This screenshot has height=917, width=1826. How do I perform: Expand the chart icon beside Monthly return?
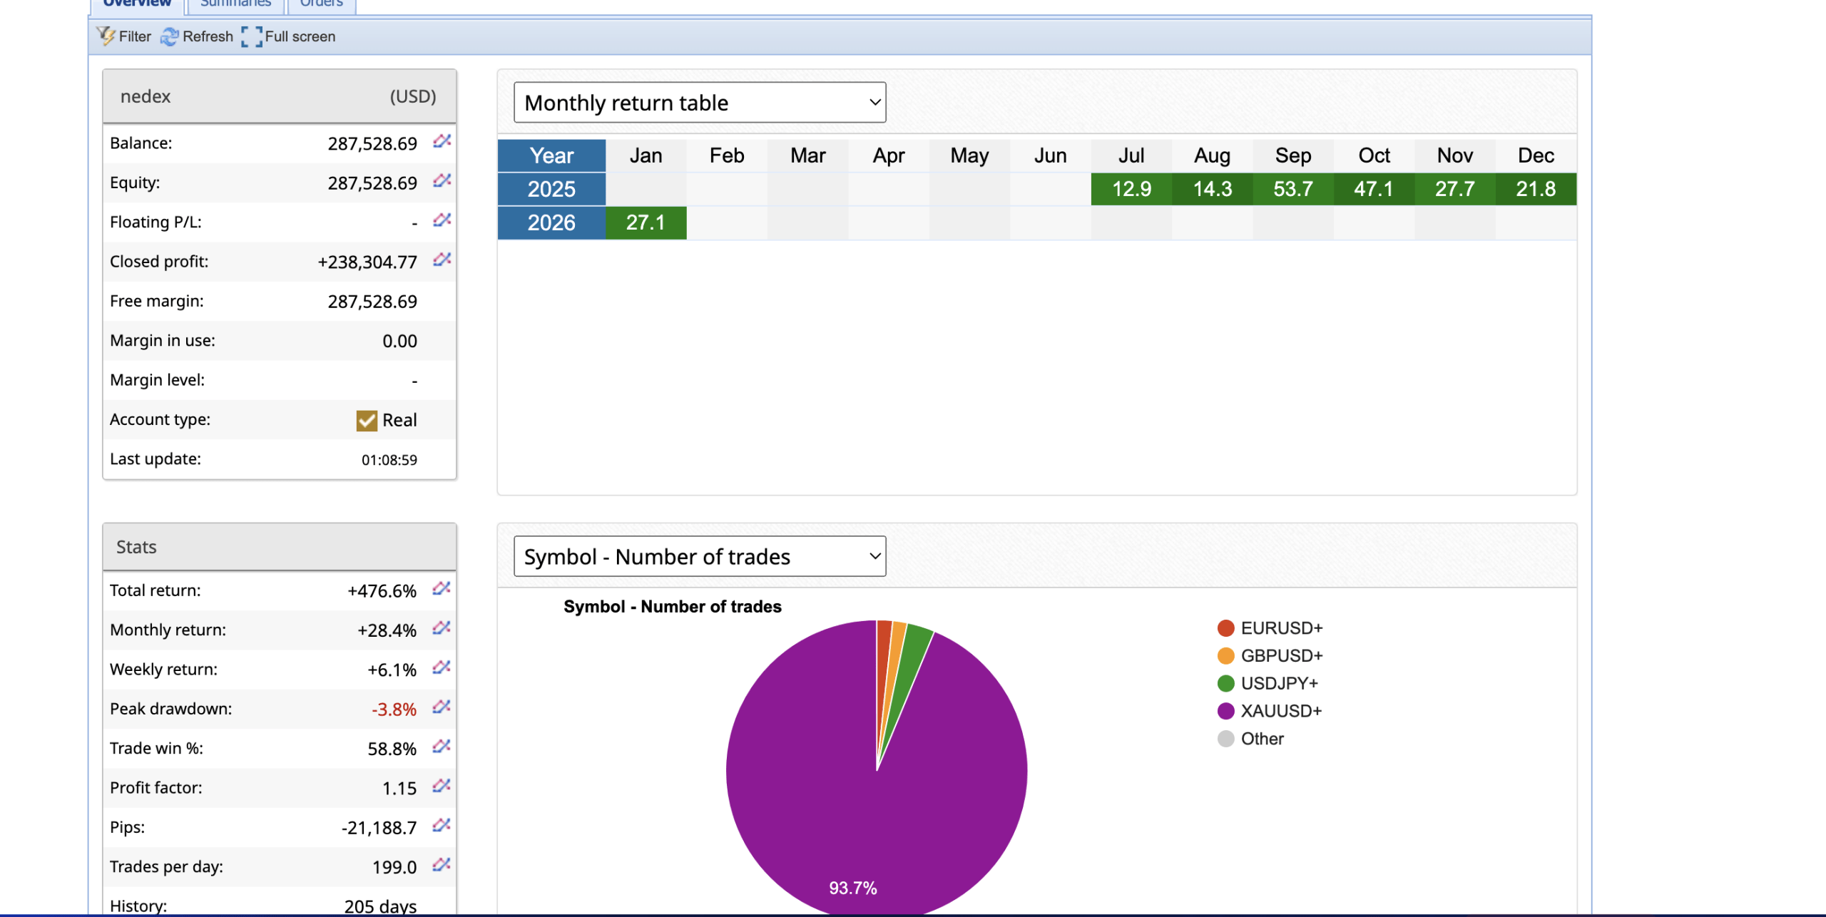442,628
